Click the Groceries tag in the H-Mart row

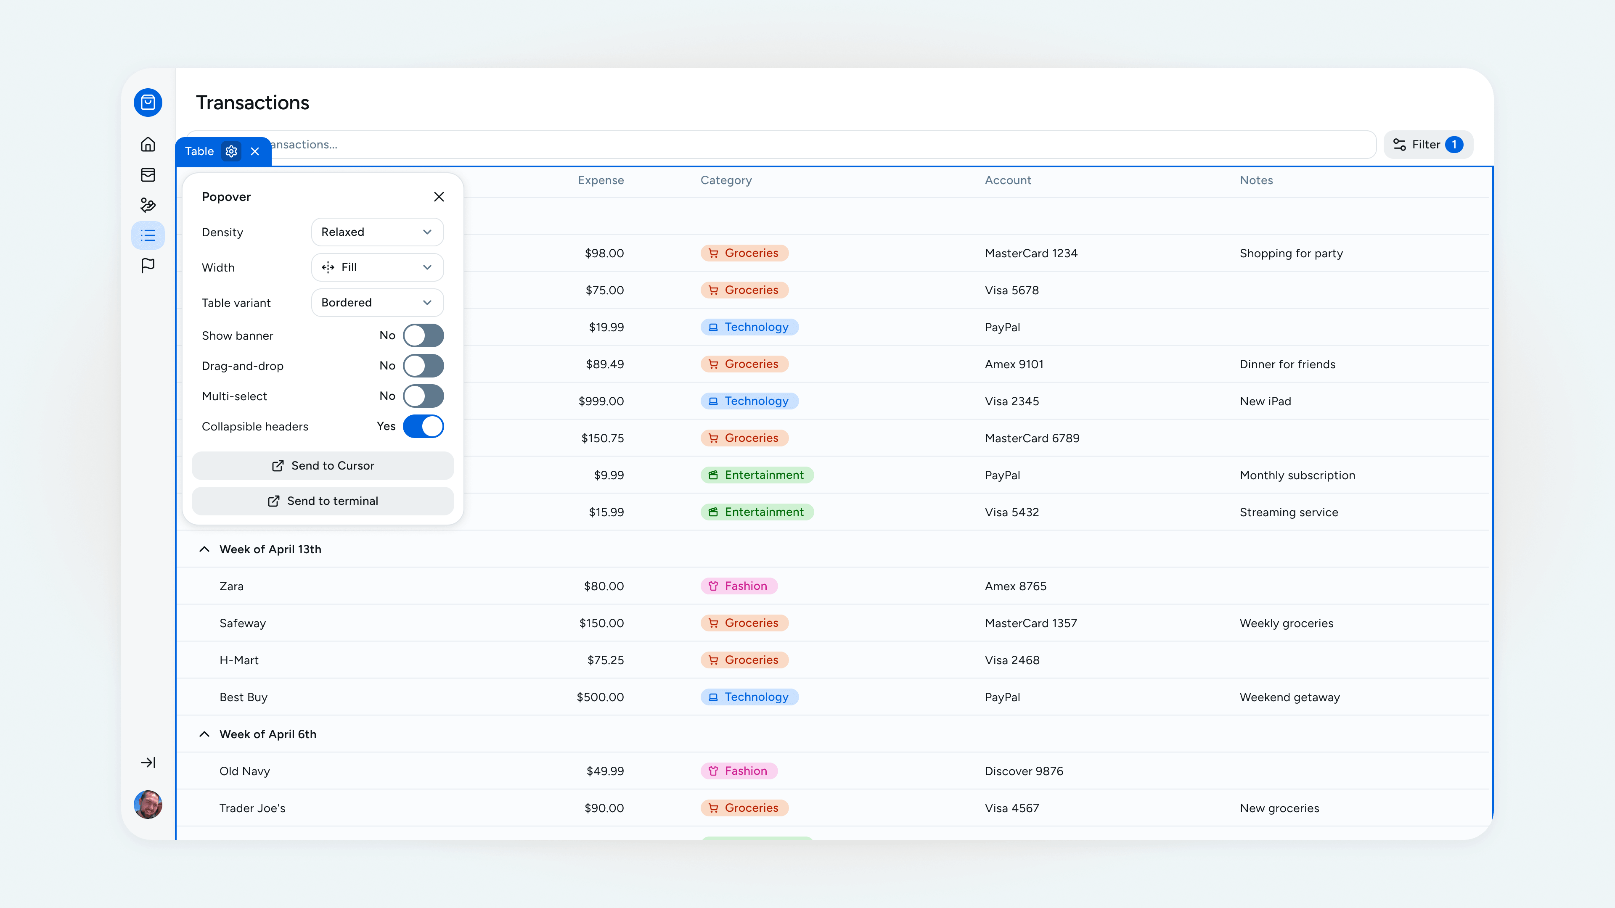[x=744, y=660]
